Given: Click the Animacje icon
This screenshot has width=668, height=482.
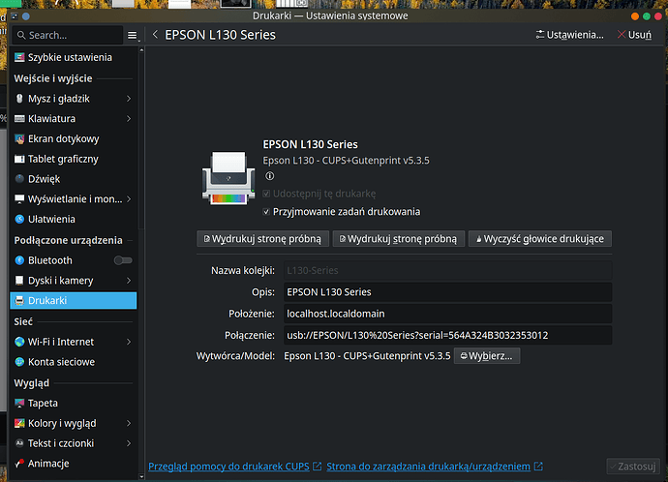Looking at the screenshot, I should tap(19, 464).
